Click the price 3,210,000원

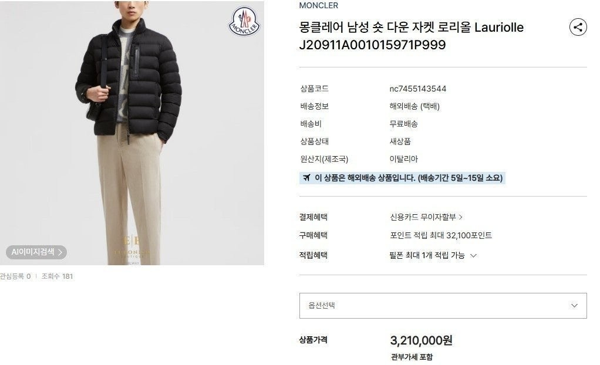(x=421, y=340)
